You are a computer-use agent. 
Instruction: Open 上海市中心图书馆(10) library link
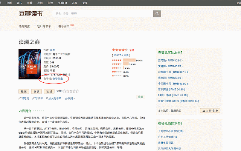click(x=171, y=131)
